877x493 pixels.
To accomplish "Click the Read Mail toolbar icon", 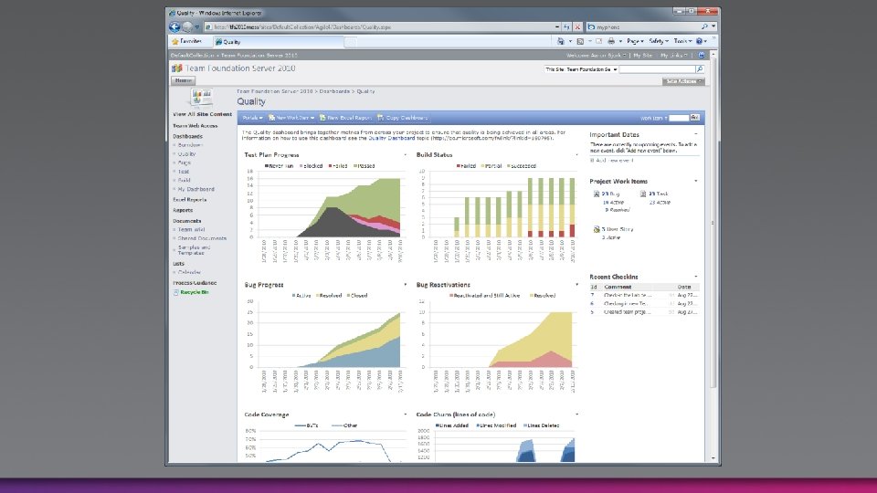I will point(599,41).
